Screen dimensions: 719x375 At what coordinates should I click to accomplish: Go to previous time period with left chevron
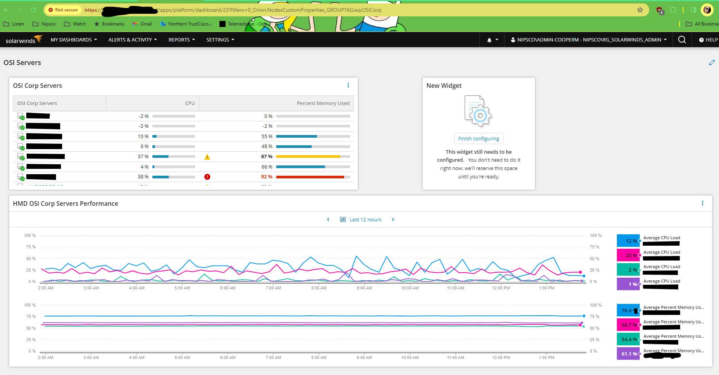coord(328,219)
